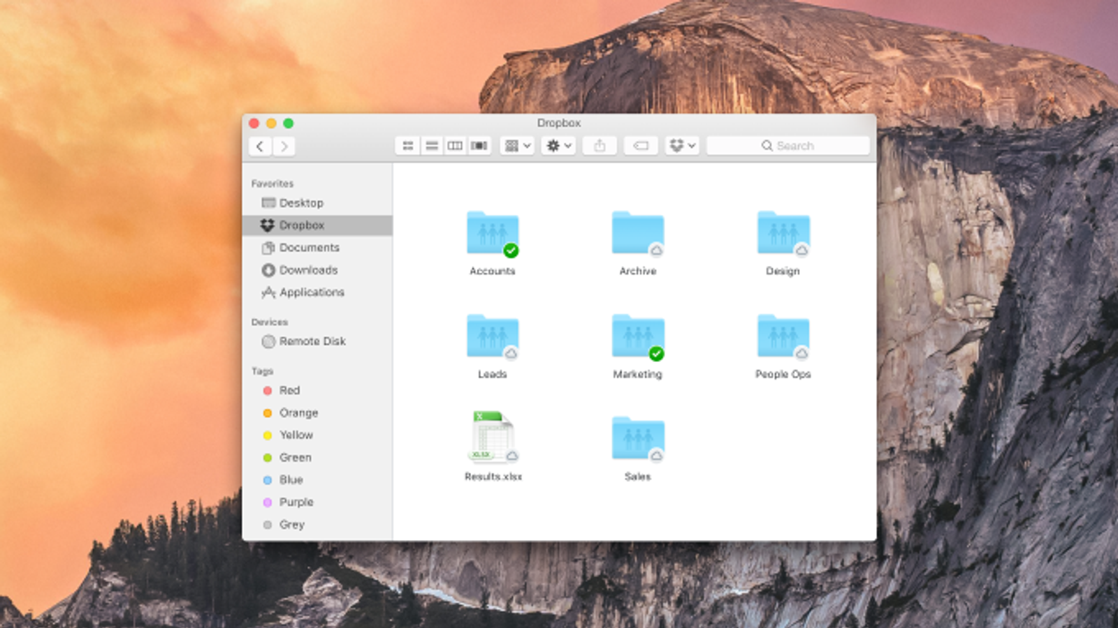Click the Leads folder name label

click(x=493, y=374)
